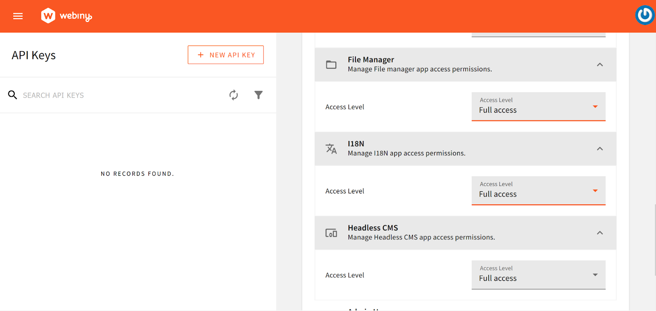Screen dimensions: 656x311
Task: Collapse the File Manager section
Action: (600, 65)
